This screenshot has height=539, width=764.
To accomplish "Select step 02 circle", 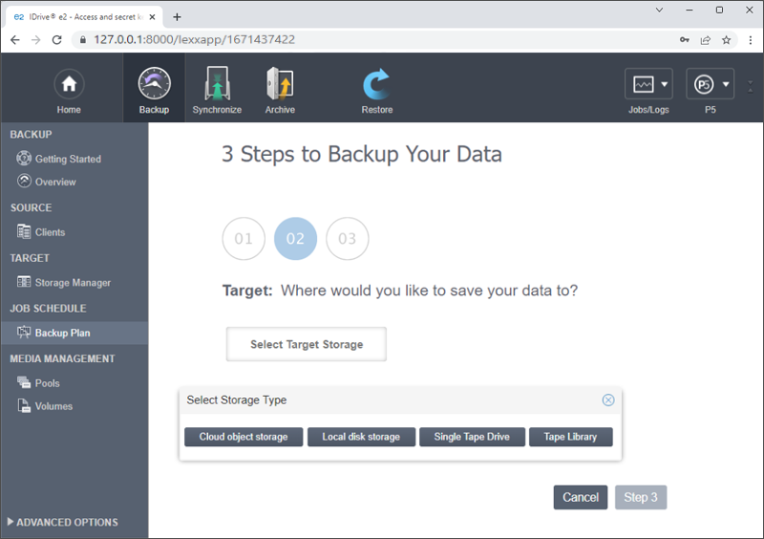I will click(x=295, y=239).
